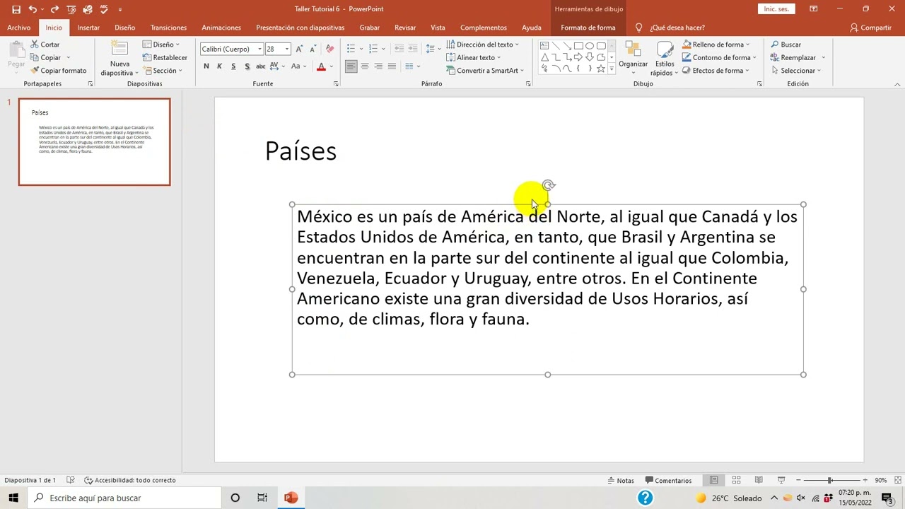Toggle bold (N) formatting

click(206, 66)
